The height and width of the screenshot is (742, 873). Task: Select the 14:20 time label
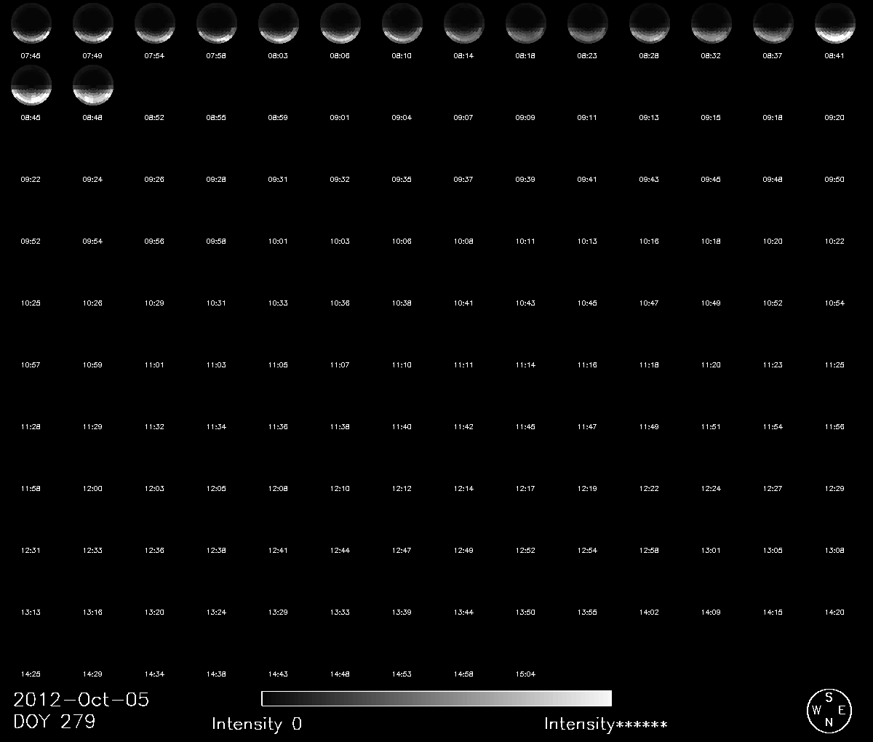834,612
